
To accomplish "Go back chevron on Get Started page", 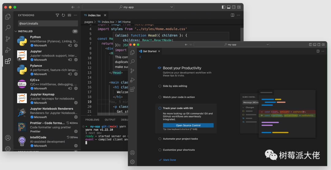I will [x=140, y=57].
